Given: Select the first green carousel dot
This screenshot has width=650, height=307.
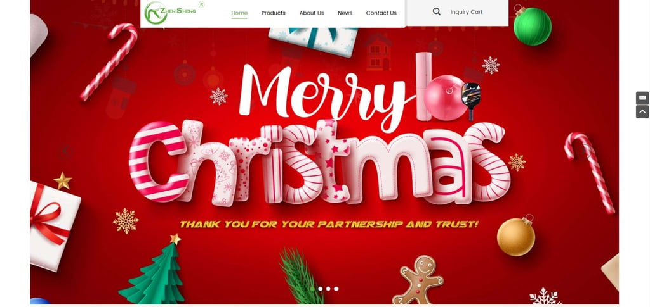Looking at the screenshot, I should point(312,289).
